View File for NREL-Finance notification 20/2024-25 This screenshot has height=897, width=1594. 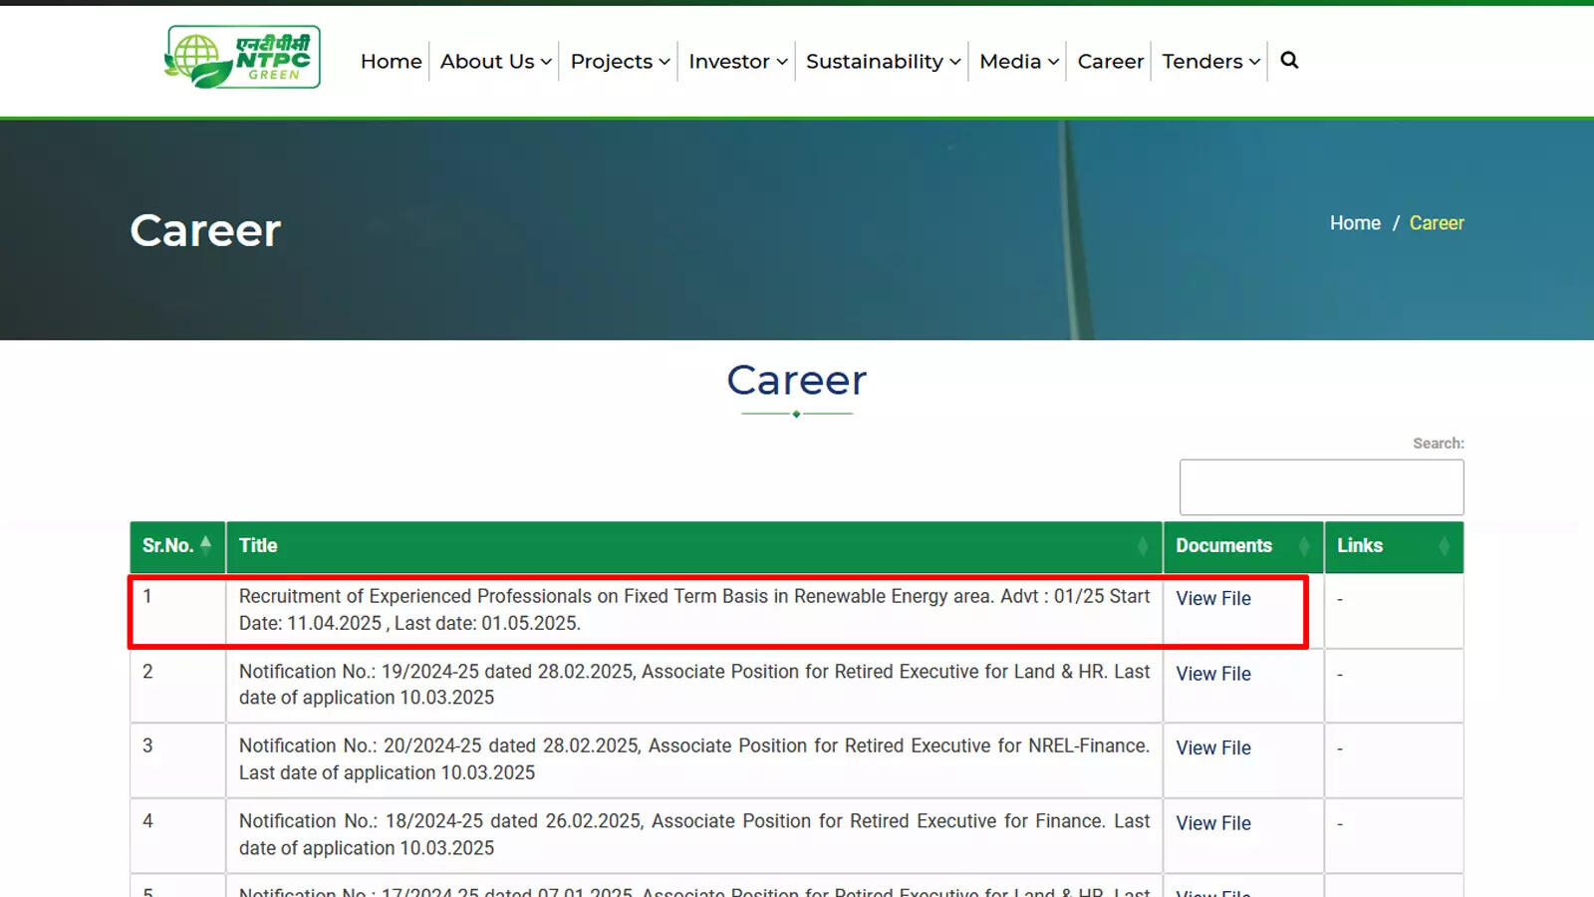tap(1213, 748)
